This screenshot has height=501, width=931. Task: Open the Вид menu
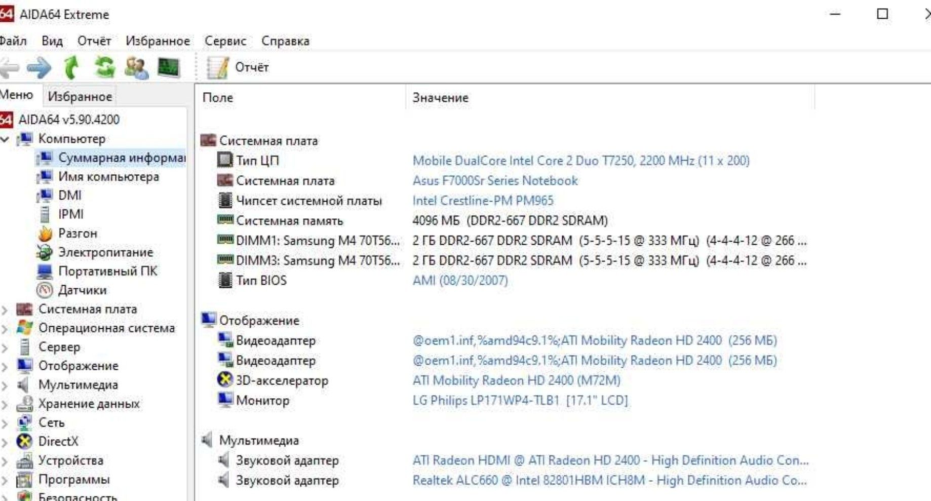52,41
